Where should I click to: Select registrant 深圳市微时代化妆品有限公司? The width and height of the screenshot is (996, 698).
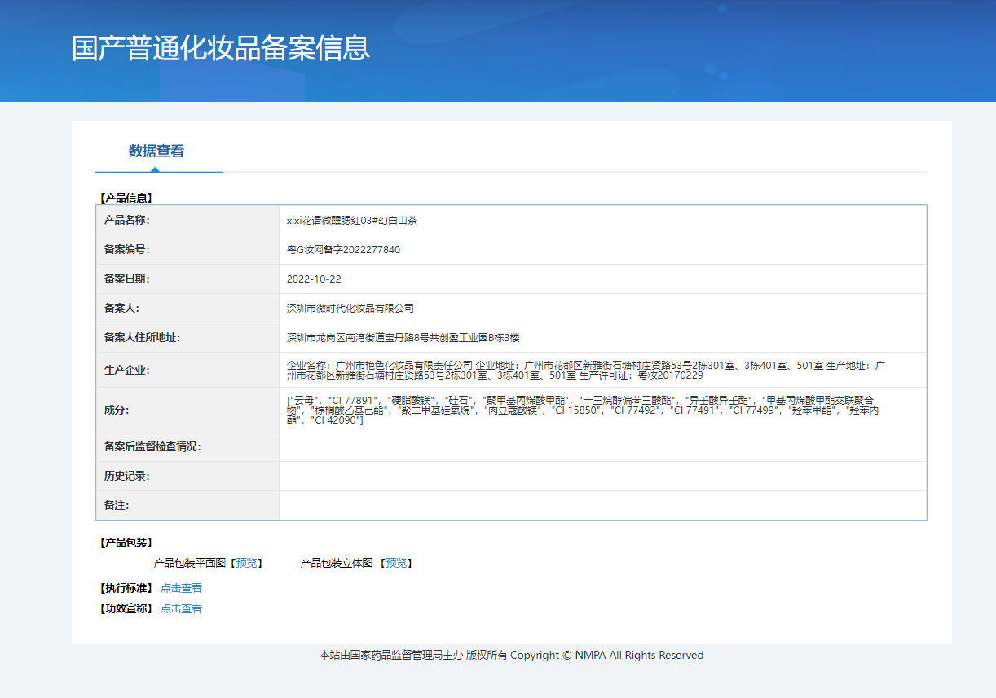click(350, 309)
